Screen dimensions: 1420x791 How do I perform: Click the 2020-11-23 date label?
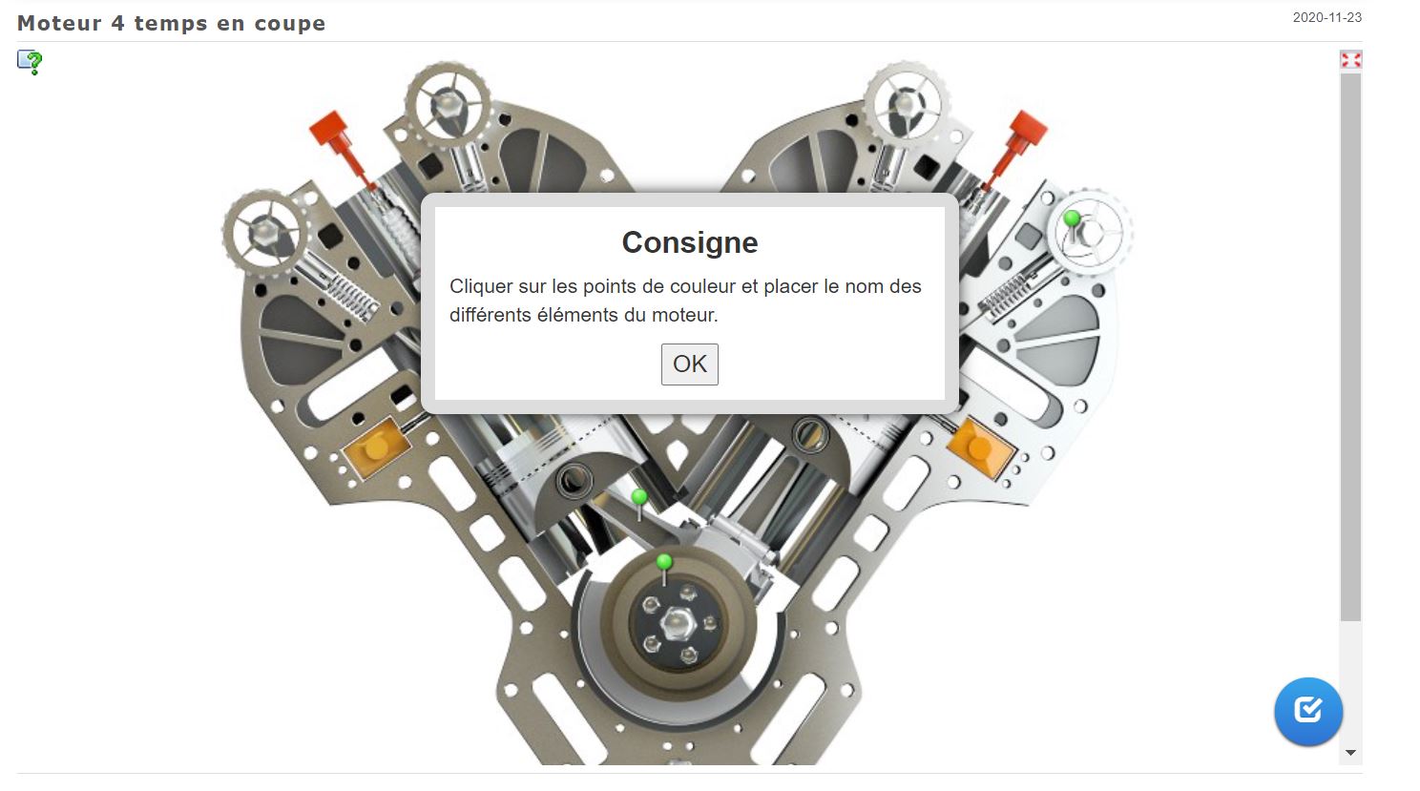1327,17
